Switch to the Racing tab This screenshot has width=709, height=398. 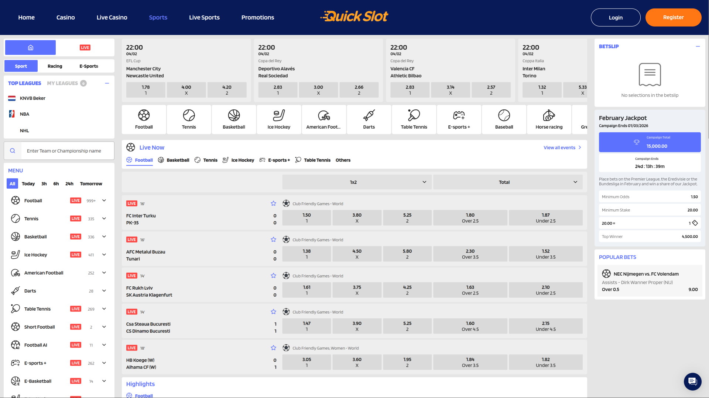[55, 66]
